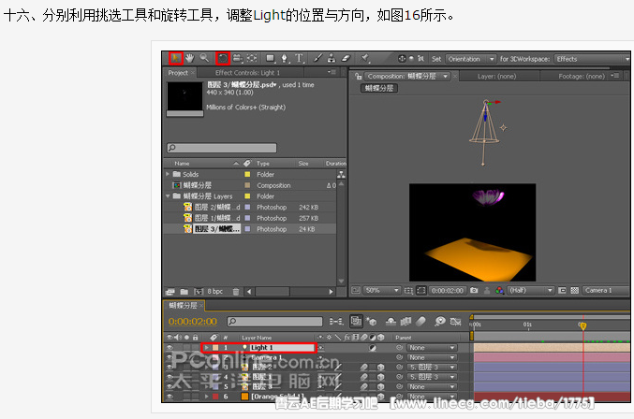The height and width of the screenshot is (419, 634).
Task: Select the Hand tool
Action: [189, 58]
